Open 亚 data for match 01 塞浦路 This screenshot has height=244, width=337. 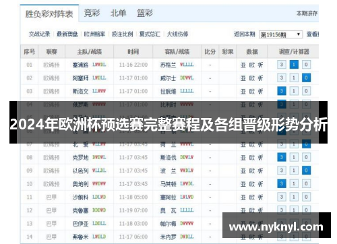tap(243, 65)
